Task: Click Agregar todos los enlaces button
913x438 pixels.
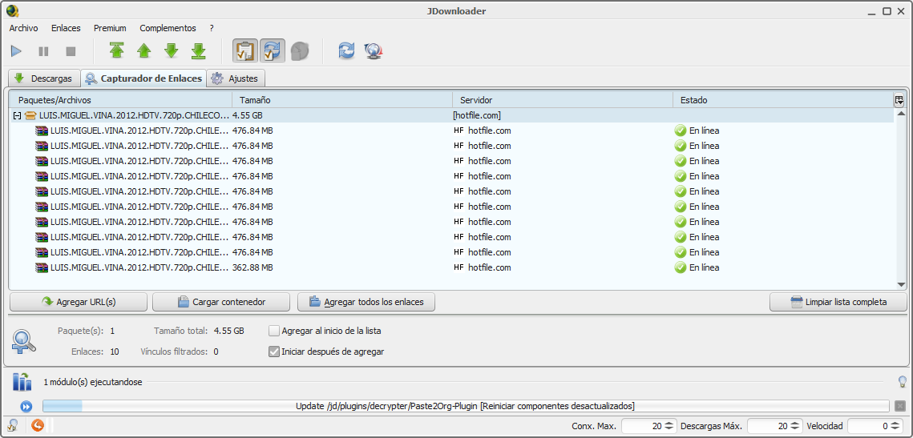Action: (366, 302)
